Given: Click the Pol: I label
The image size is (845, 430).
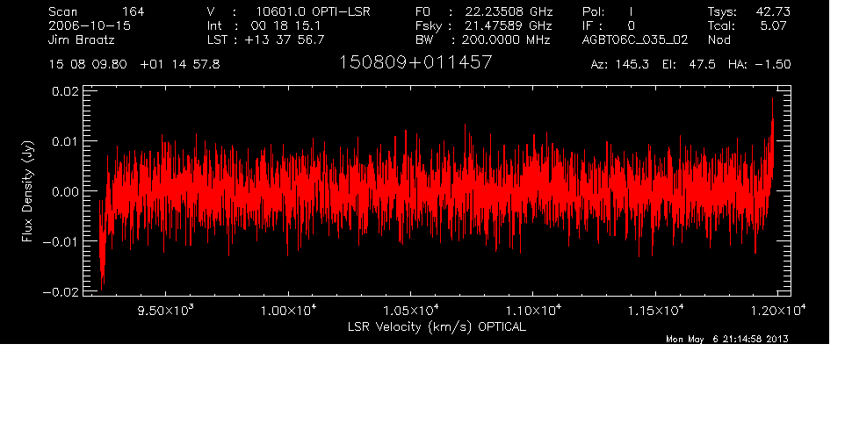Looking at the screenshot, I should (x=607, y=11).
